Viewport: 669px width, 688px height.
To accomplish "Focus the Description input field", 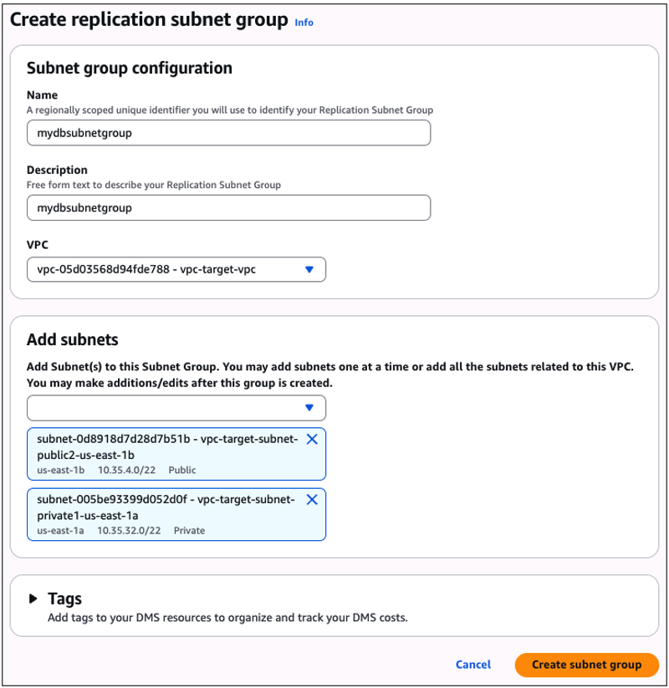I will [x=228, y=207].
